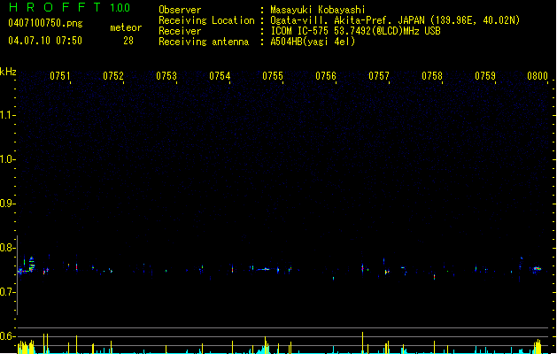This screenshot has height=354, width=557.
Task: Click the 0800 time marker
Action: click(538, 76)
